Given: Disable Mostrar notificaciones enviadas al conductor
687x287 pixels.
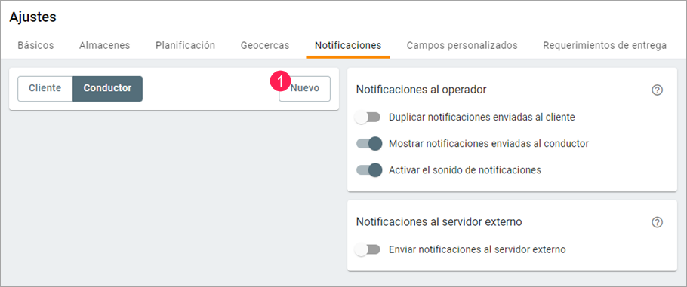Looking at the screenshot, I should (x=369, y=143).
